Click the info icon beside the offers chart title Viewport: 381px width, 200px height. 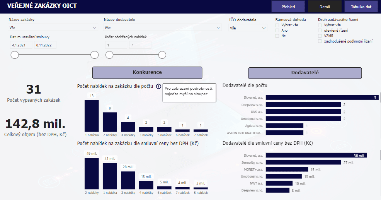coord(158,86)
